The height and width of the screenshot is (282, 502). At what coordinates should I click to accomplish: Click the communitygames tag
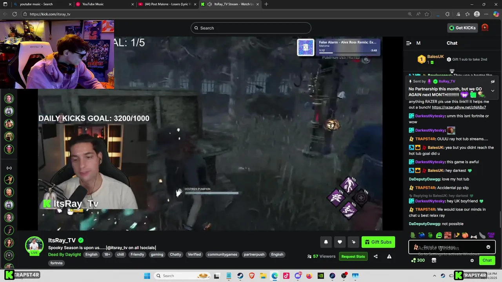(222, 255)
